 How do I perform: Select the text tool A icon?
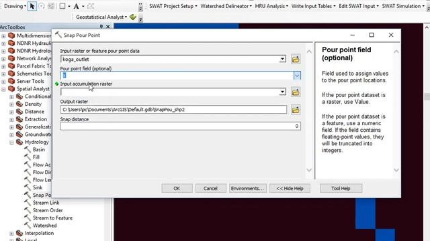(76, 6)
